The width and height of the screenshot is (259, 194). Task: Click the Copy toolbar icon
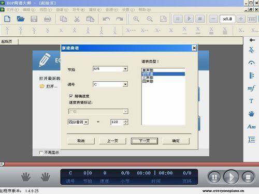(63, 19)
